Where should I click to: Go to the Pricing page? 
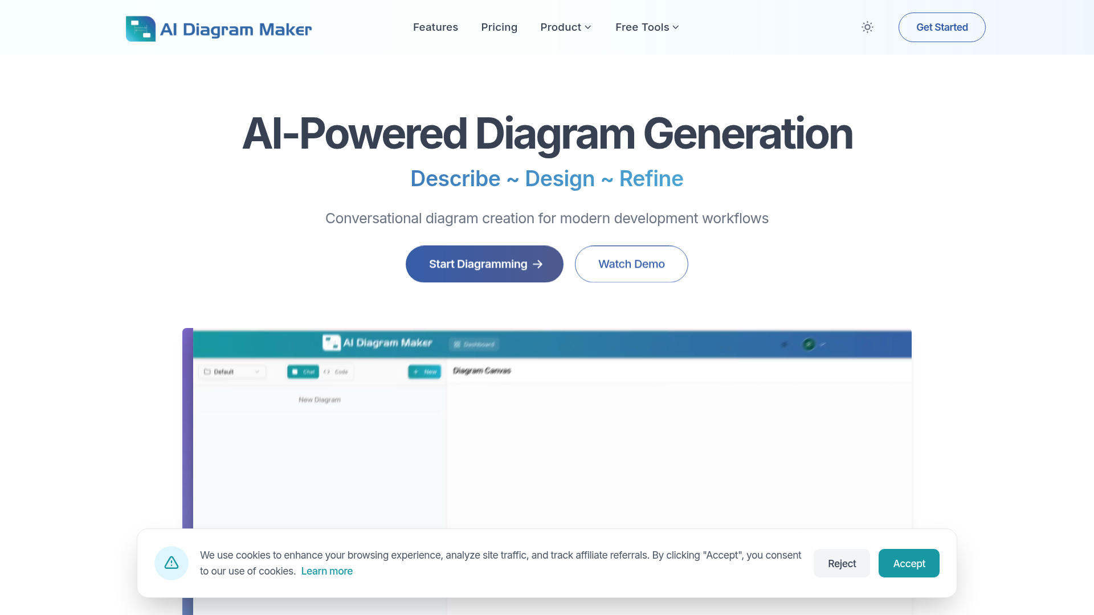[499, 27]
